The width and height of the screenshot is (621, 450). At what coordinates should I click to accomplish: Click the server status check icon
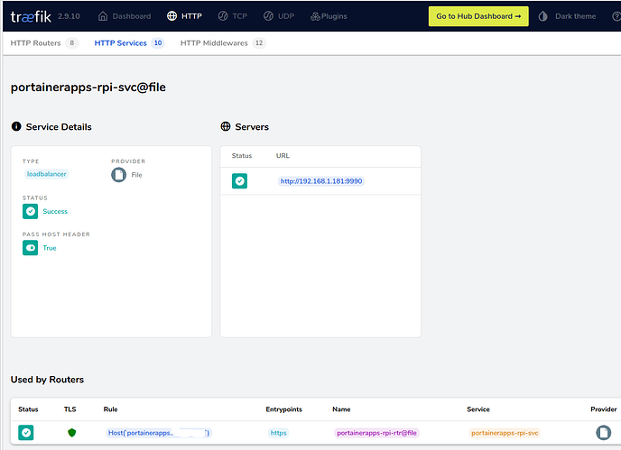click(x=239, y=181)
